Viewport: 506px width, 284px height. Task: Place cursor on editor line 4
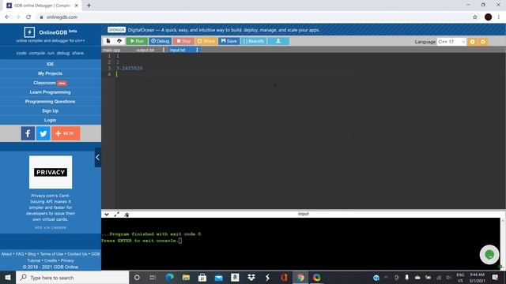(x=310, y=74)
